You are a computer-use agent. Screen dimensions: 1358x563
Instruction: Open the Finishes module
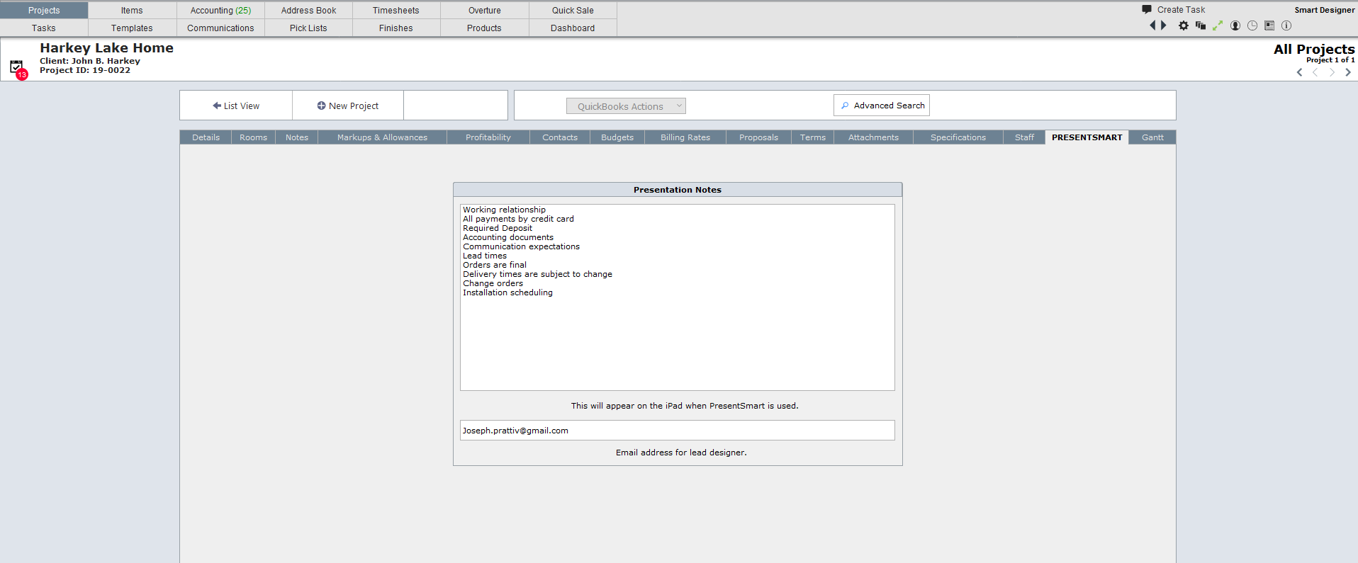[396, 28]
